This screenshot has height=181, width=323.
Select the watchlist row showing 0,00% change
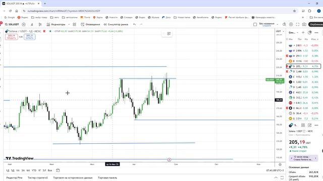[x=303, y=108]
